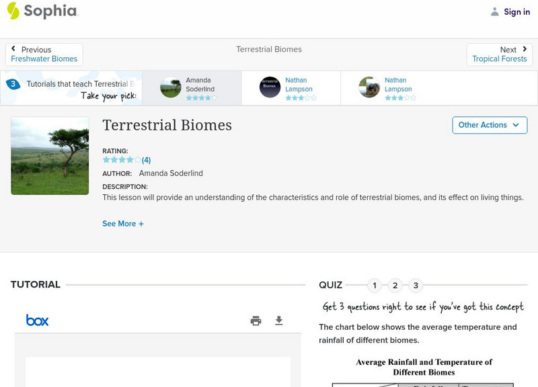Print the tutorial document
Image resolution: width=538 pixels, height=387 pixels.
pos(256,320)
